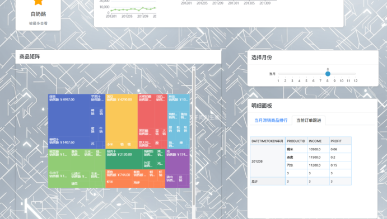Select the 山渣汁 treemap tile

click(80, 175)
